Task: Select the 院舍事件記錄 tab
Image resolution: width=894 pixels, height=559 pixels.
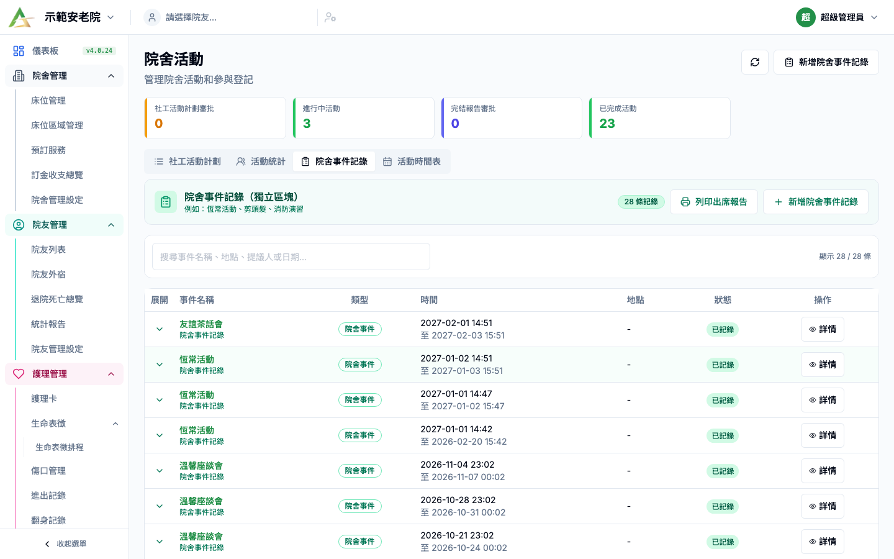Action: pyautogui.click(x=334, y=161)
